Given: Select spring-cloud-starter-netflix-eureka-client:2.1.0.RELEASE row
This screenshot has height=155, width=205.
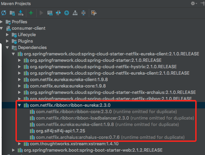Looking at the screenshot, I should [111, 54].
